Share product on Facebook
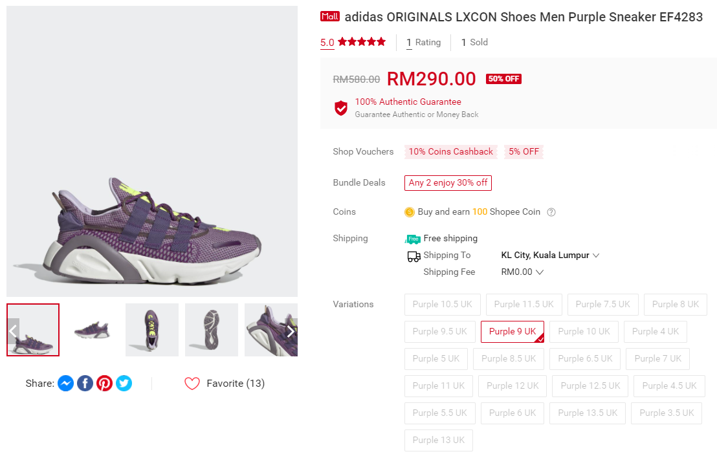Screen dimensions: 717x456 [85, 384]
